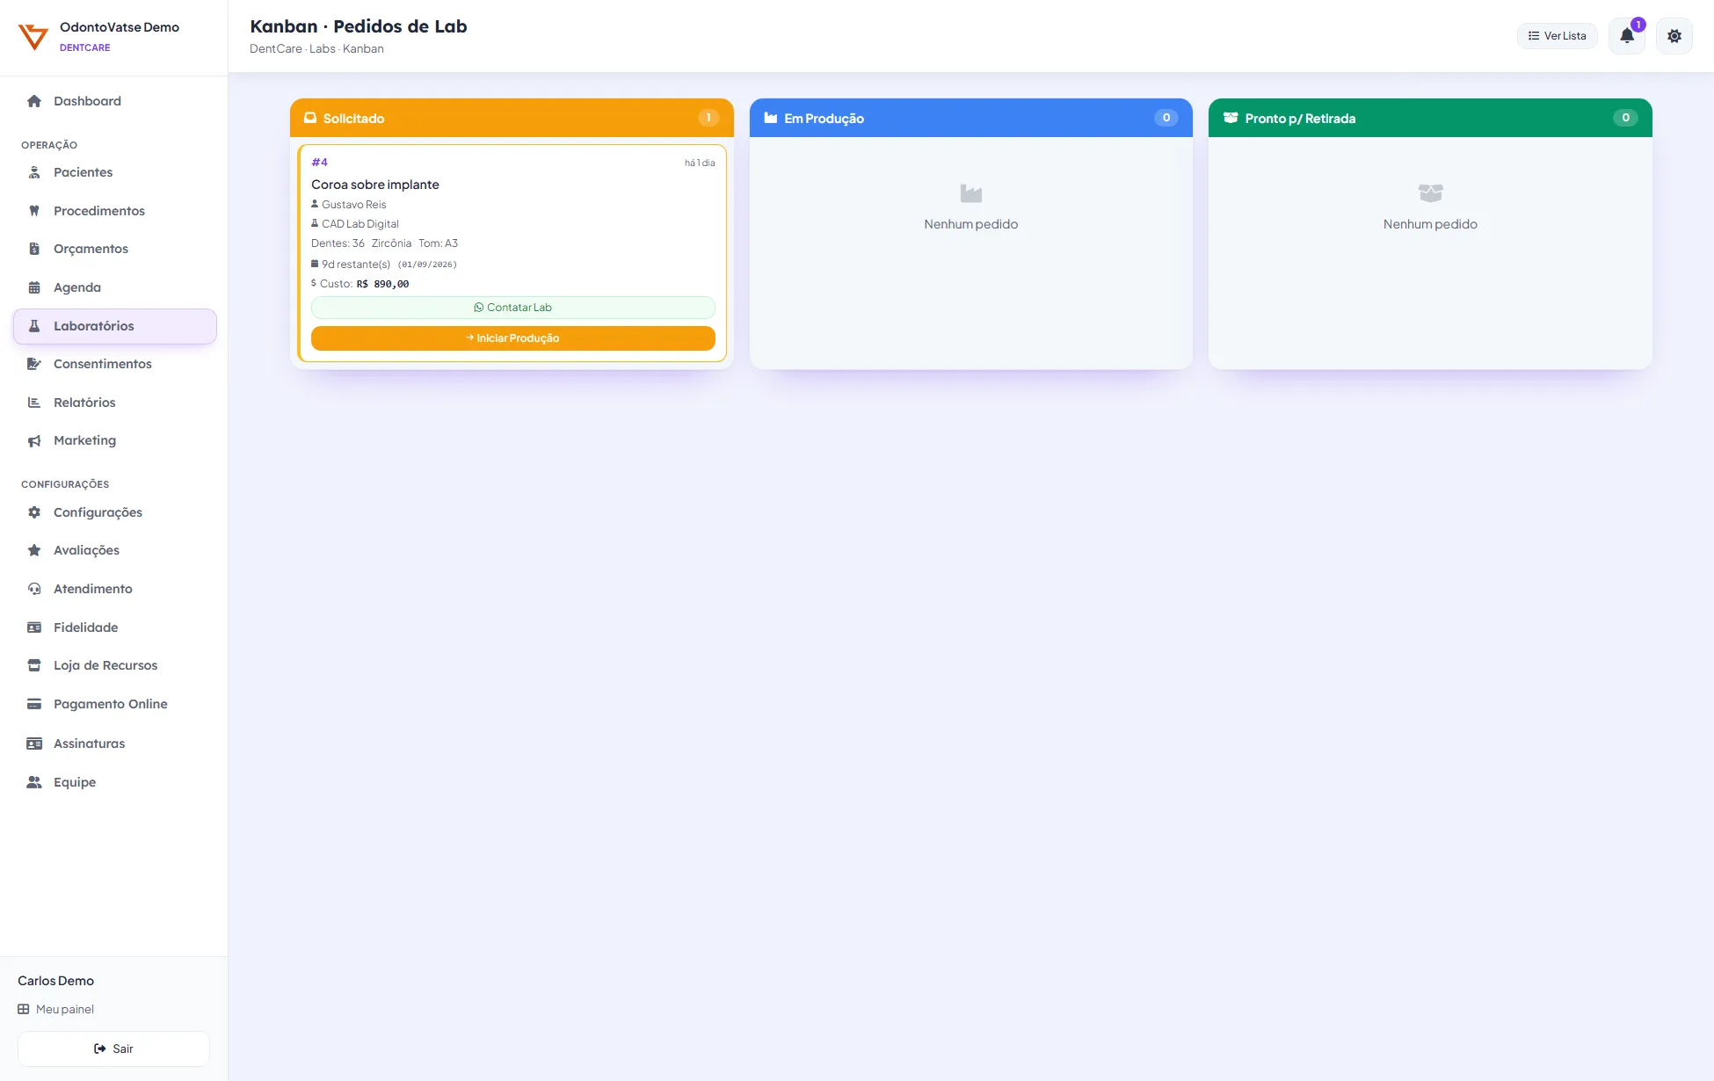Click the Agenda calendar icon
This screenshot has width=1714, height=1081.
tap(34, 287)
